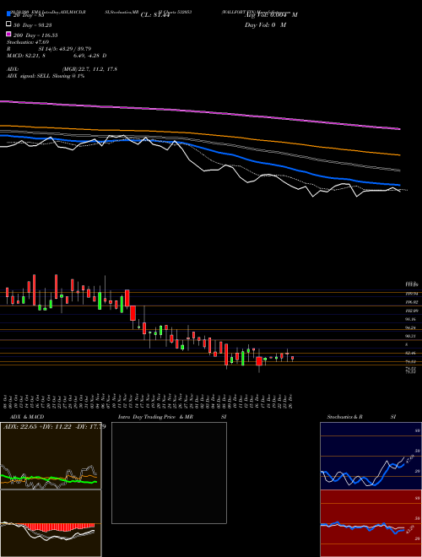The height and width of the screenshot is (557, 422).
Task: Click the ADX indicator chart panel
Action: coord(51,456)
